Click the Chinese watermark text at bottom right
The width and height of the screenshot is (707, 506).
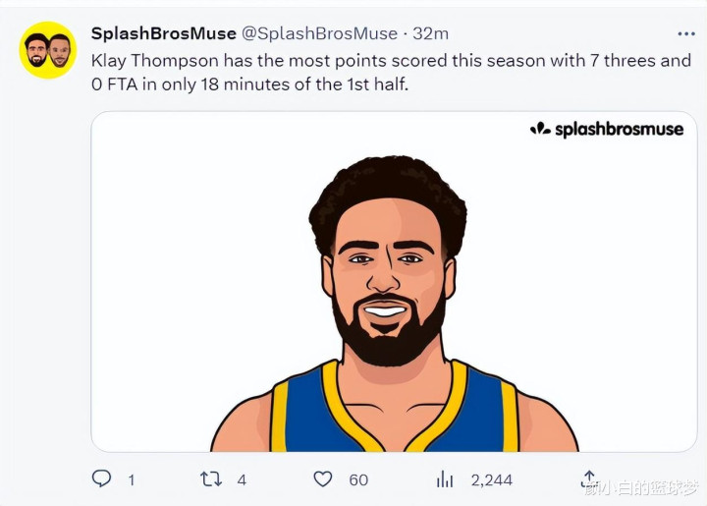[641, 488]
